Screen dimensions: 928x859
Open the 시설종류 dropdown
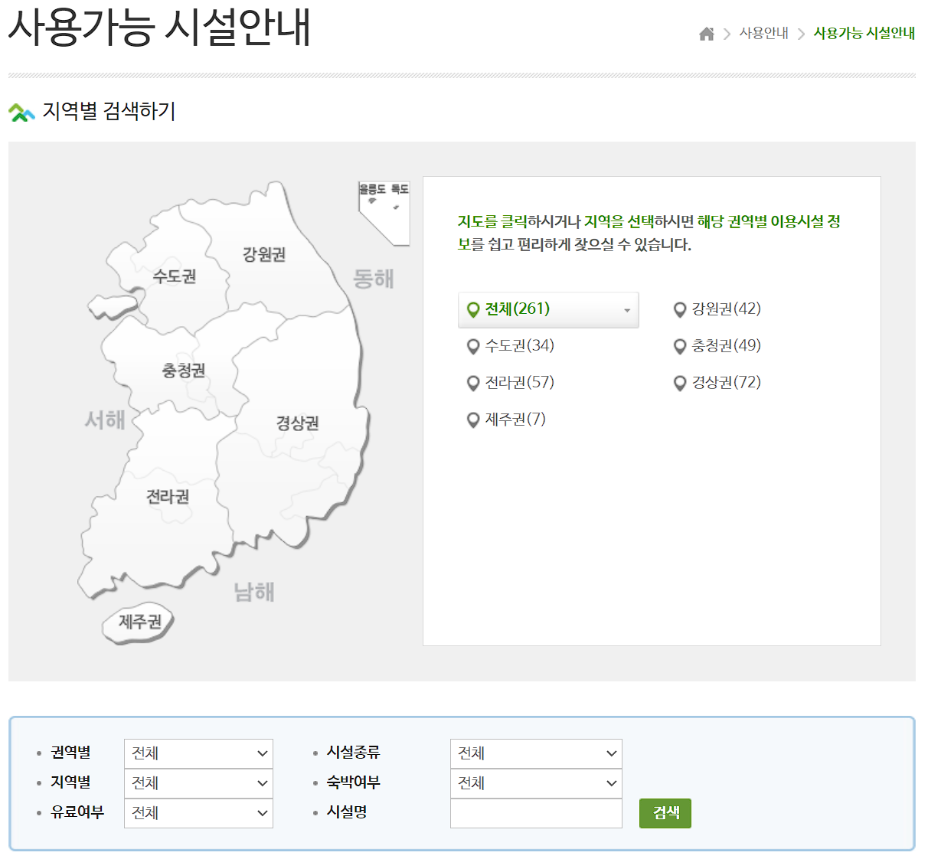(x=536, y=753)
